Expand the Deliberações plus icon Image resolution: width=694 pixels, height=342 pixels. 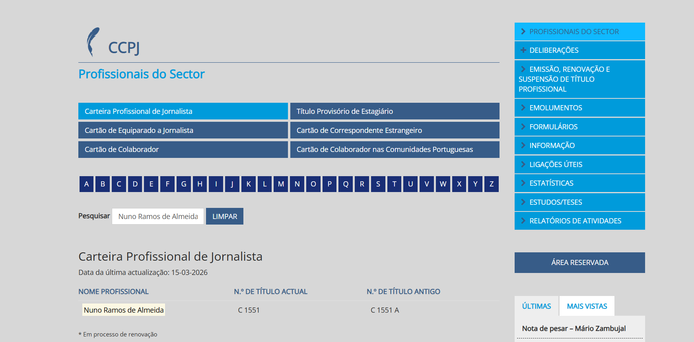523,50
